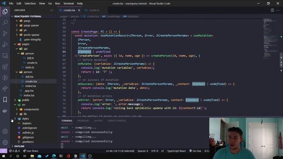Click the remote window indicator in status bar
The width and height of the screenshot is (283, 159).
(x=4, y=151)
